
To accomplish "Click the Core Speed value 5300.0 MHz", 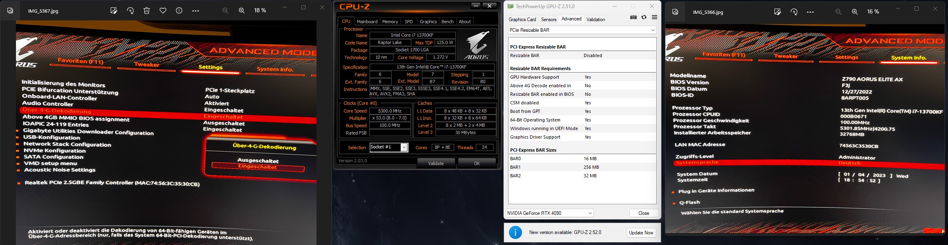I will pyautogui.click(x=390, y=111).
